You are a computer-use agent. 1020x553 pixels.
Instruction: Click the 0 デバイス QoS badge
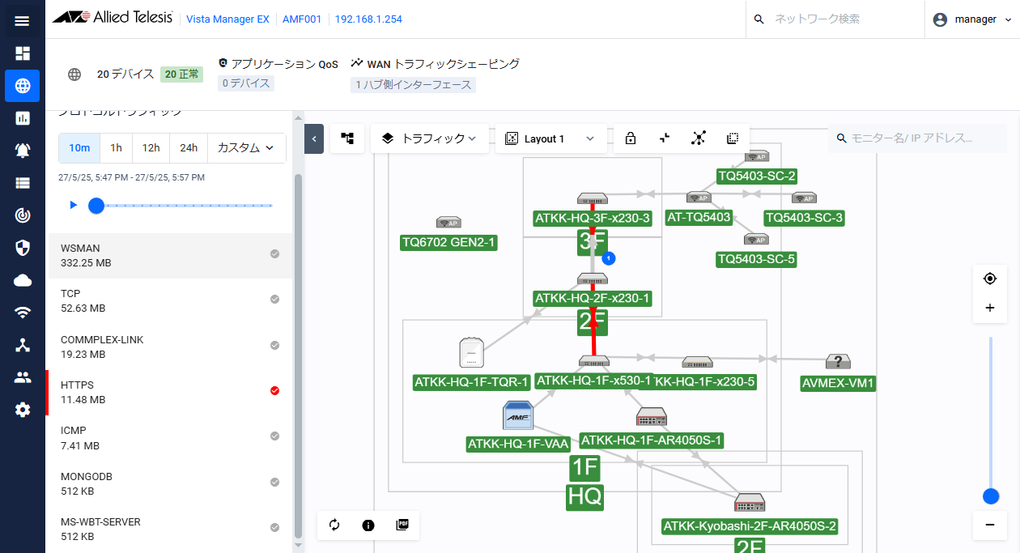[246, 83]
